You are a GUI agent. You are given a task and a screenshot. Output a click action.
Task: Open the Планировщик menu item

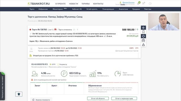point(108,9)
